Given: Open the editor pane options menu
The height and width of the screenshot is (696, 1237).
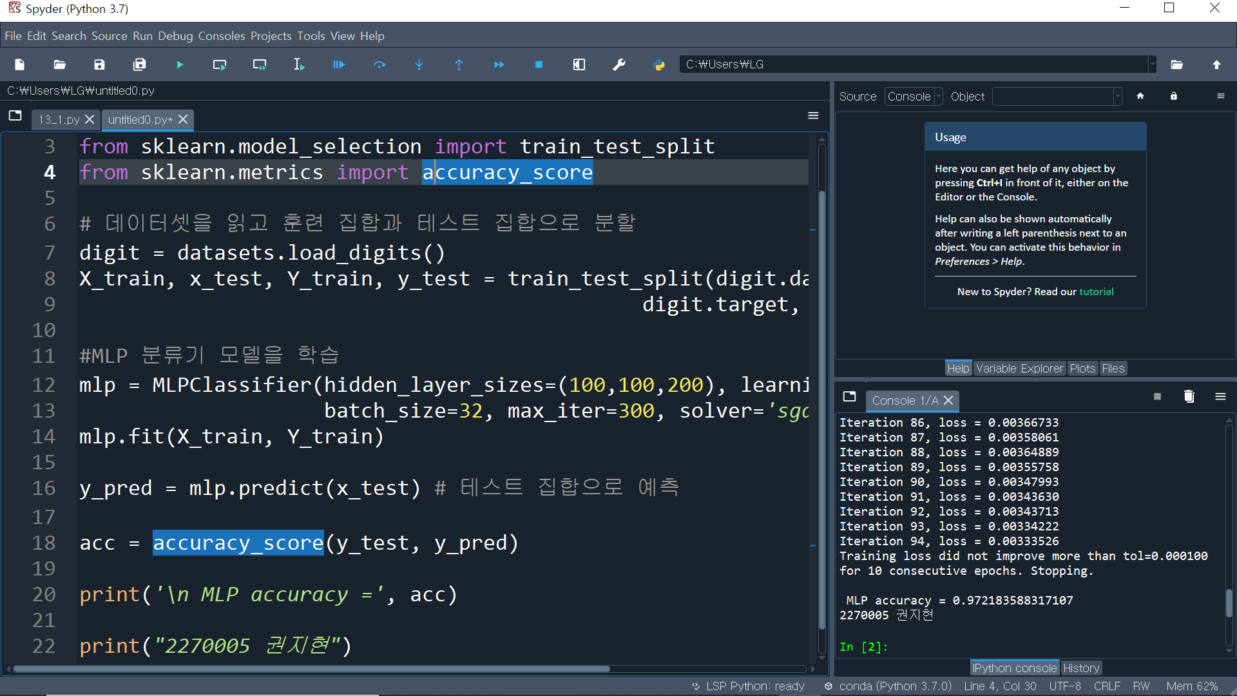Looking at the screenshot, I should pos(813,115).
